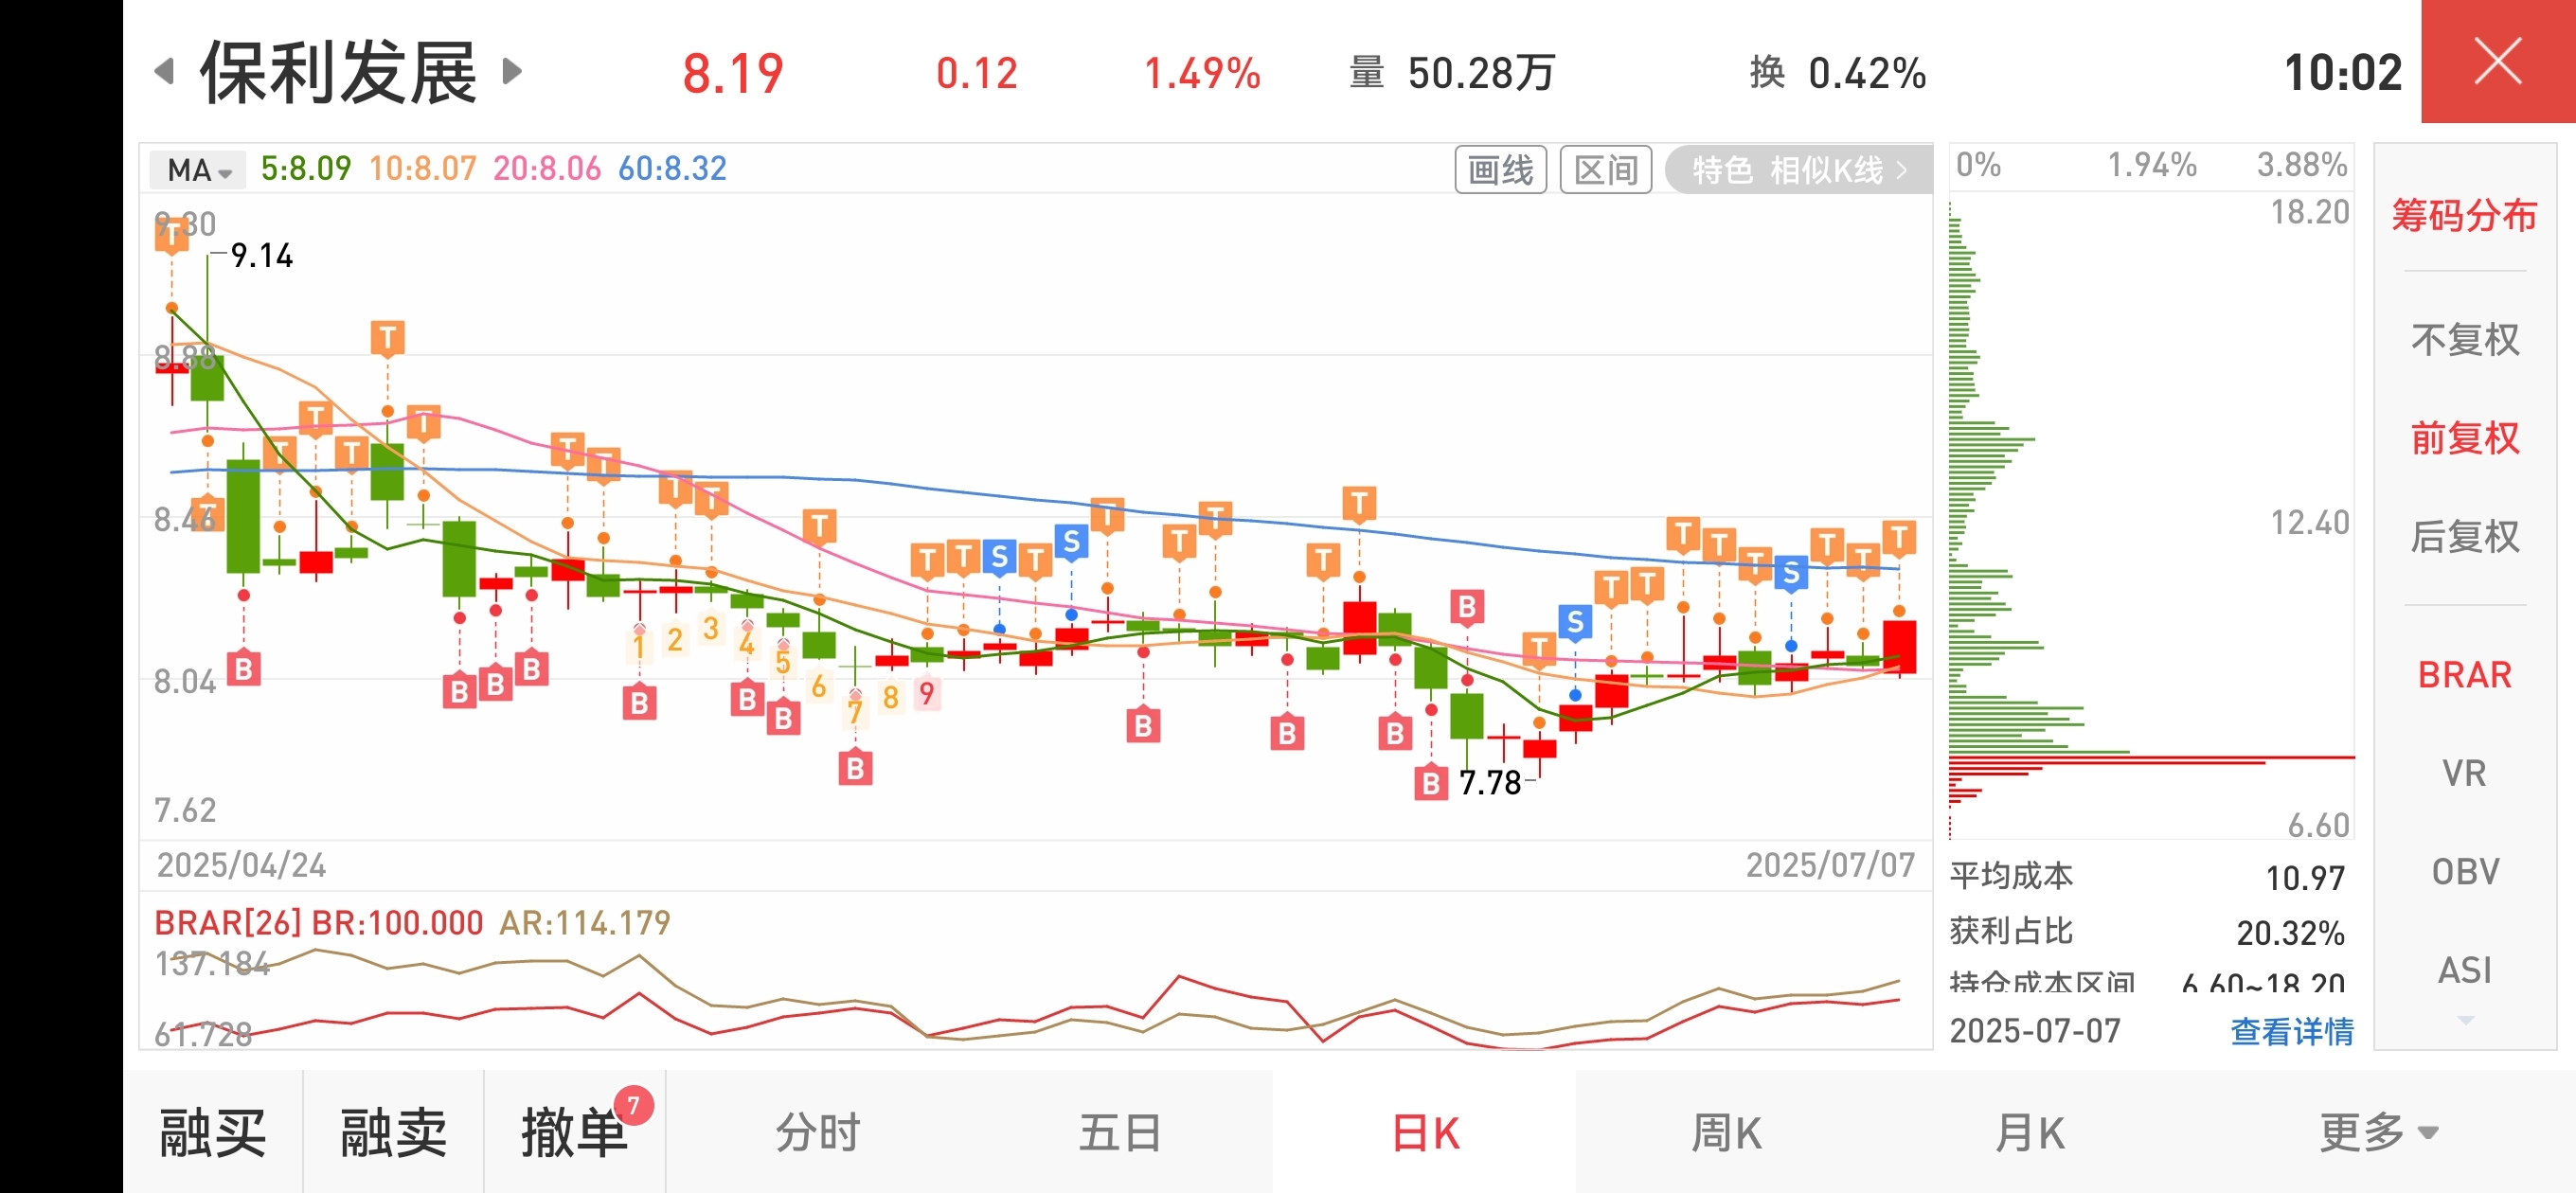The height and width of the screenshot is (1193, 2576).
Task: Go to the previous stock with left arrow
Action: [165, 72]
